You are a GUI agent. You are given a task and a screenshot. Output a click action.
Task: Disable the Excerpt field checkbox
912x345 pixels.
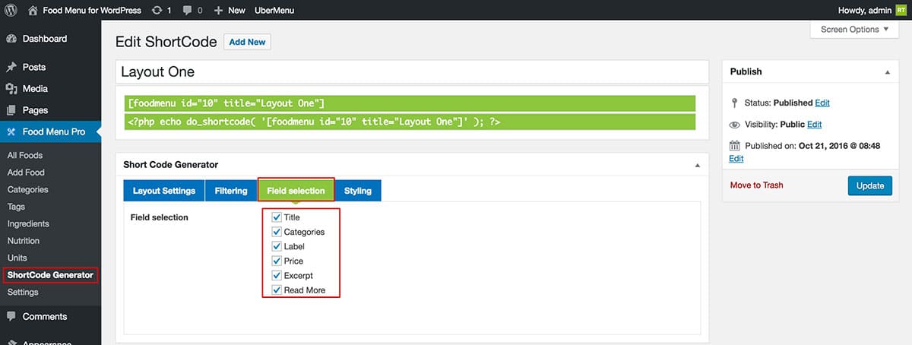point(277,275)
